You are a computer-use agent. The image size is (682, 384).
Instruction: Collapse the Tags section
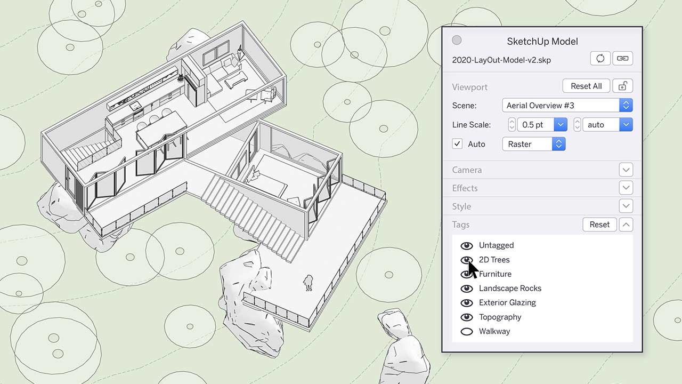point(626,225)
